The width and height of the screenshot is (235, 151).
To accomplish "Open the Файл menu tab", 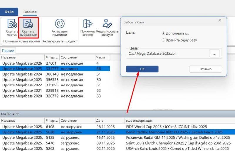I will click(x=9, y=12).
